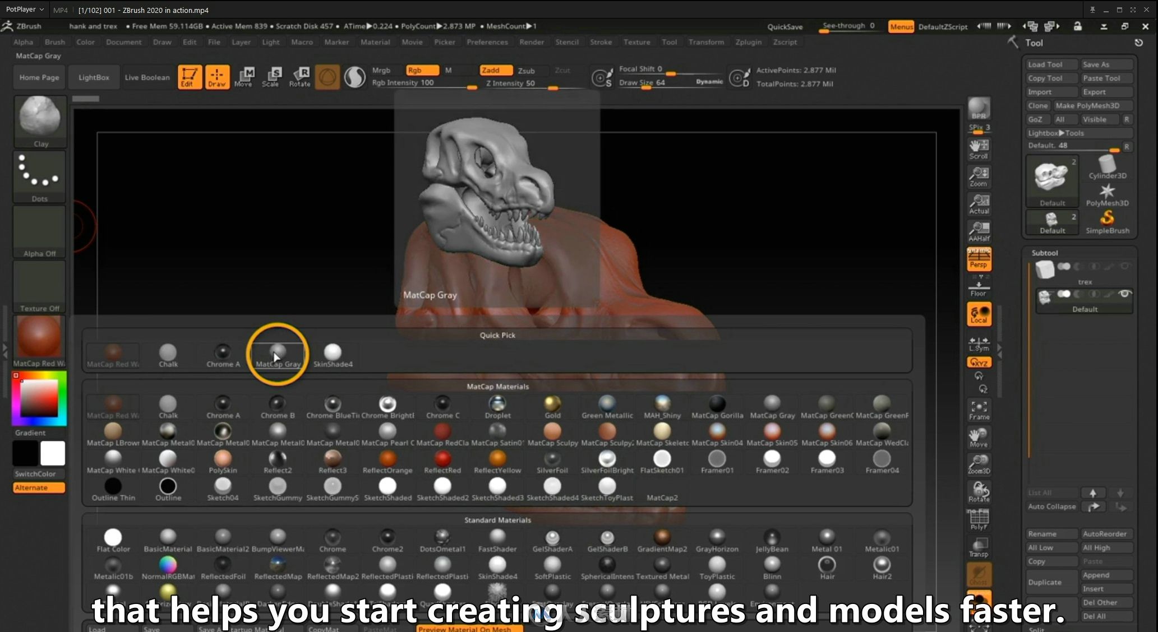Toggle Transp transparency mode
The height and width of the screenshot is (632, 1158).
[979, 547]
